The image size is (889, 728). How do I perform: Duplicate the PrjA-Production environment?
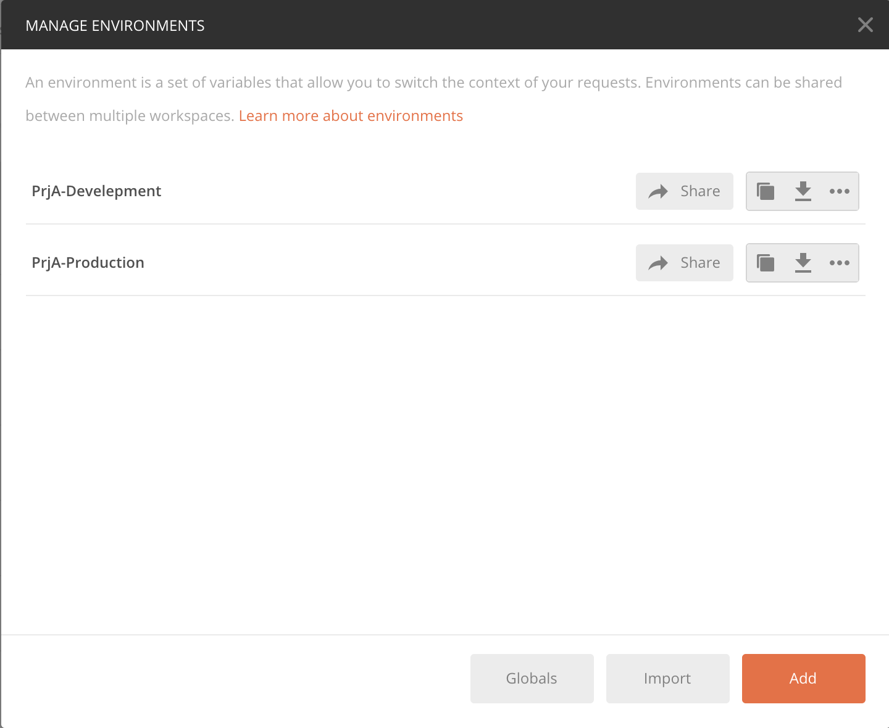coord(766,263)
